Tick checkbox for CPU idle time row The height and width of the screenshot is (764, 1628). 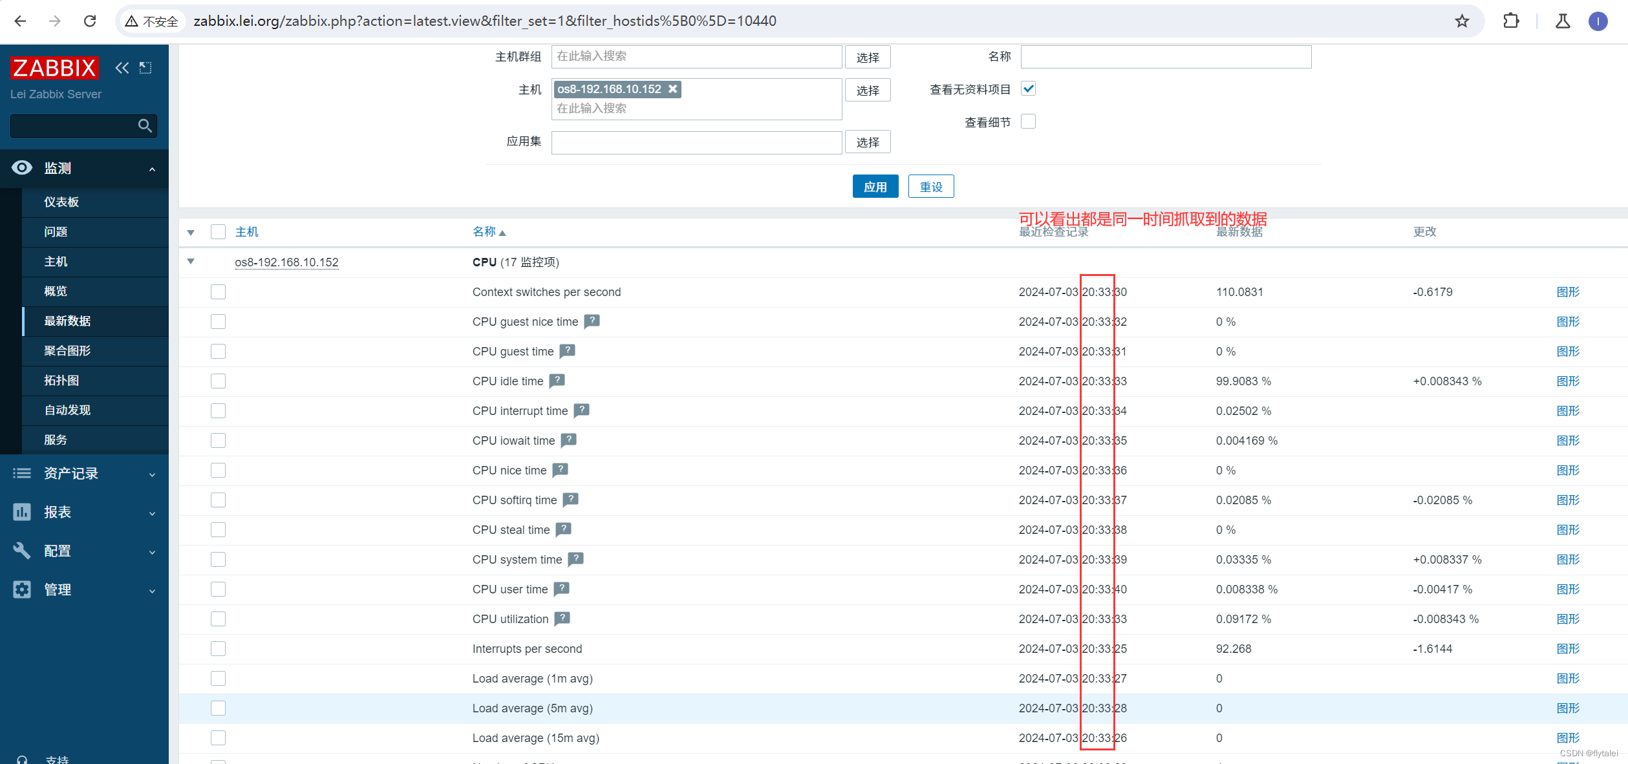click(218, 381)
